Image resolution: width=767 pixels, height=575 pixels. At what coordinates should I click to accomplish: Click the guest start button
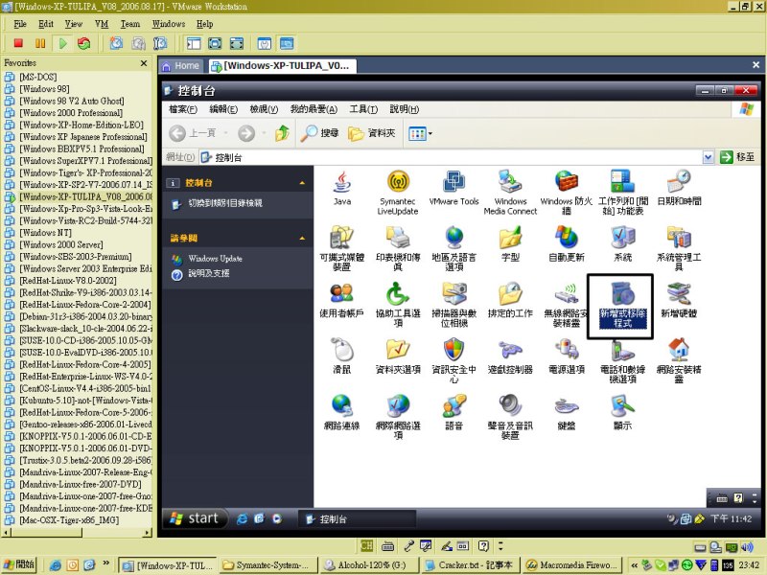click(x=195, y=518)
